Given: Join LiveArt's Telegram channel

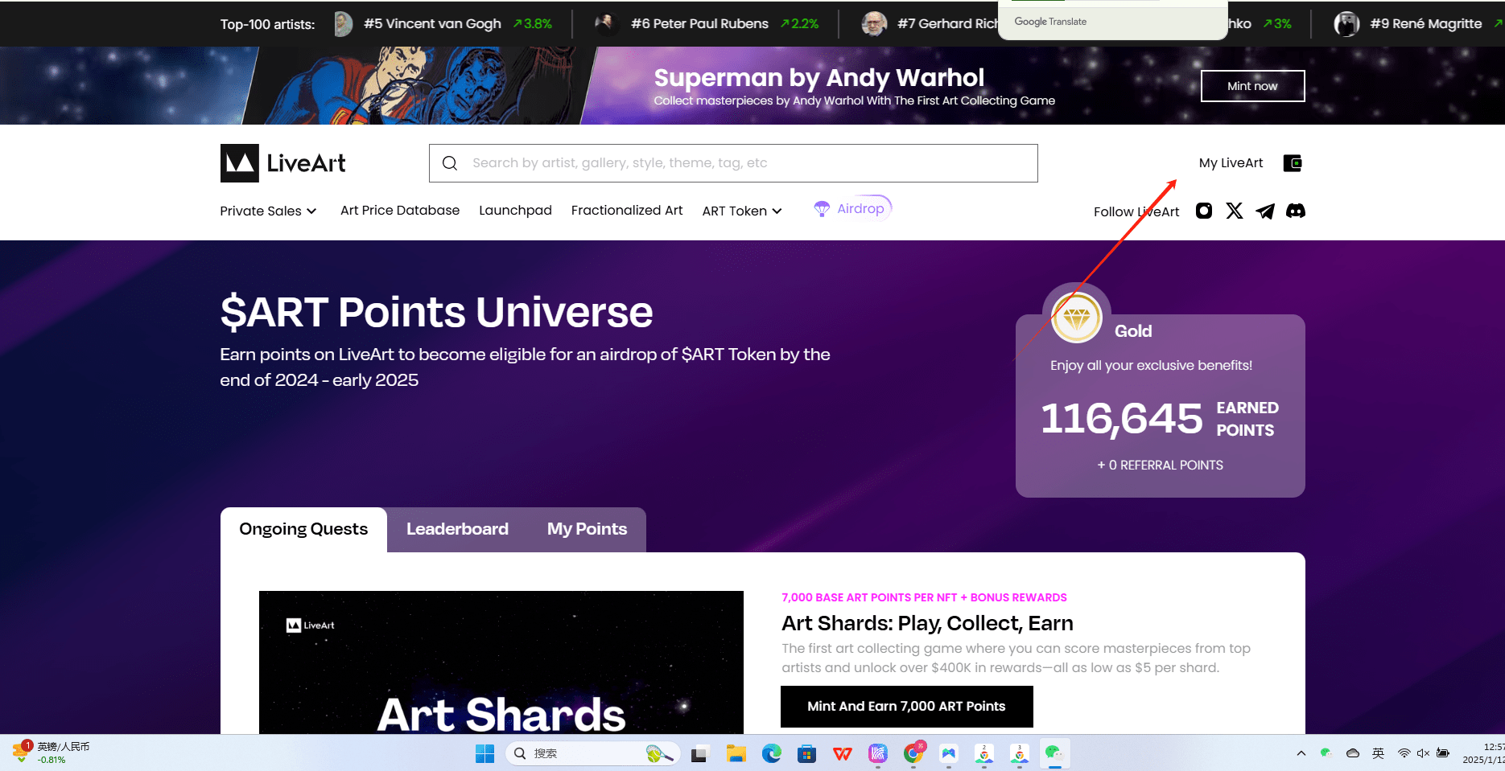Looking at the screenshot, I should point(1265,211).
